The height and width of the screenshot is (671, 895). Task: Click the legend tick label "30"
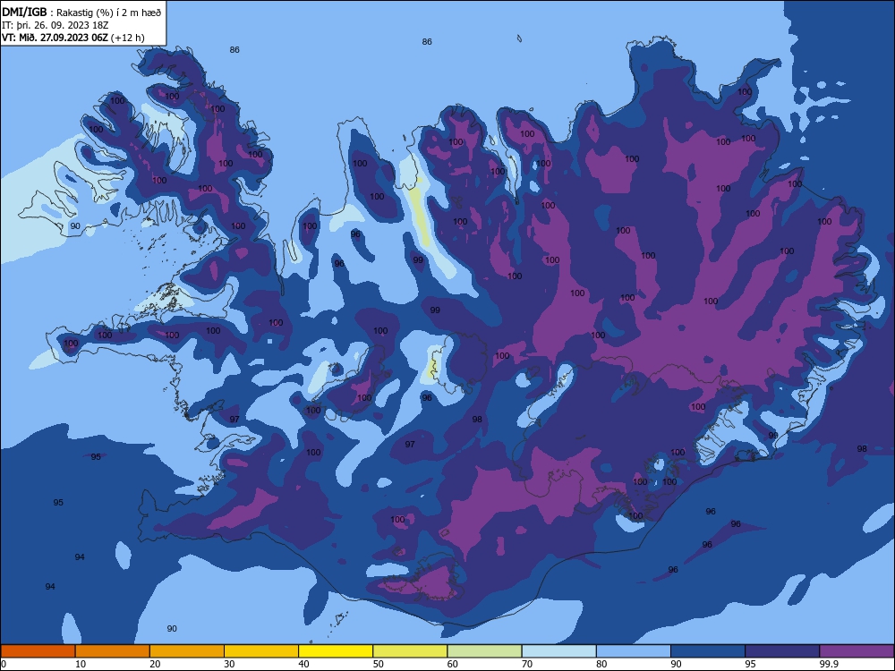tap(229, 664)
